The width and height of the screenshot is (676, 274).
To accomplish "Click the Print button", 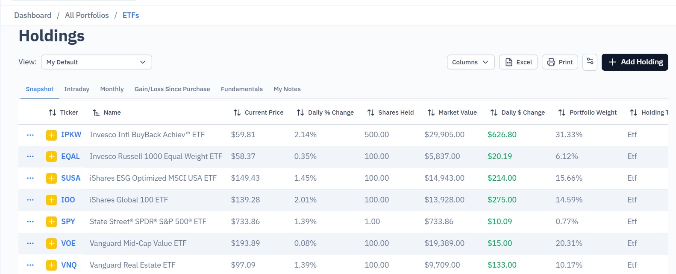I will pyautogui.click(x=560, y=62).
